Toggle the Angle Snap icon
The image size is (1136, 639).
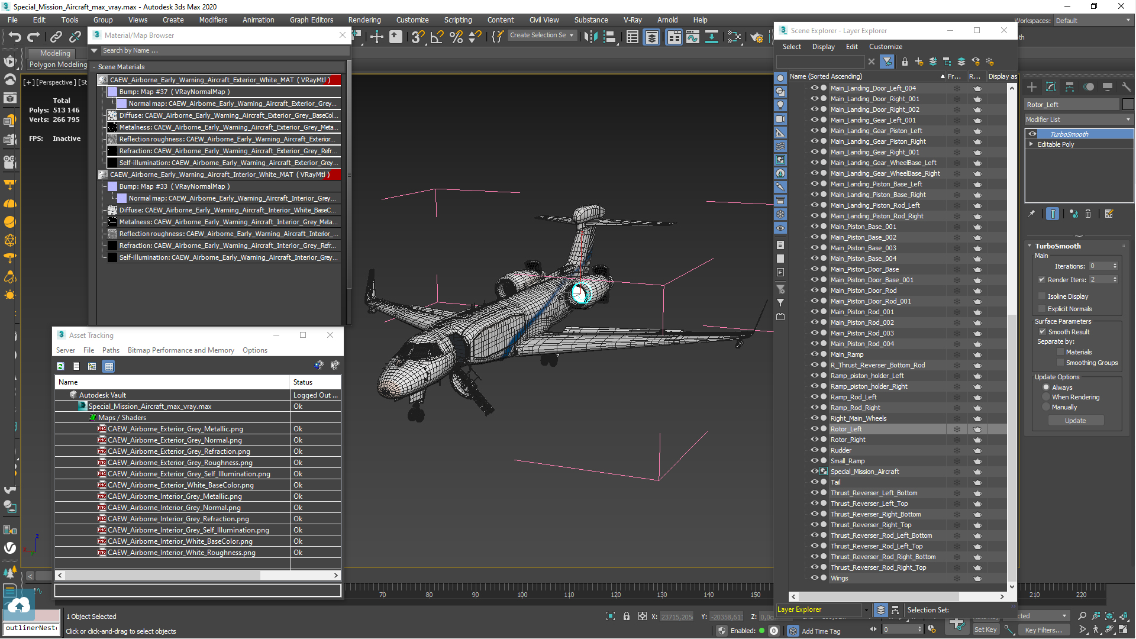click(436, 37)
